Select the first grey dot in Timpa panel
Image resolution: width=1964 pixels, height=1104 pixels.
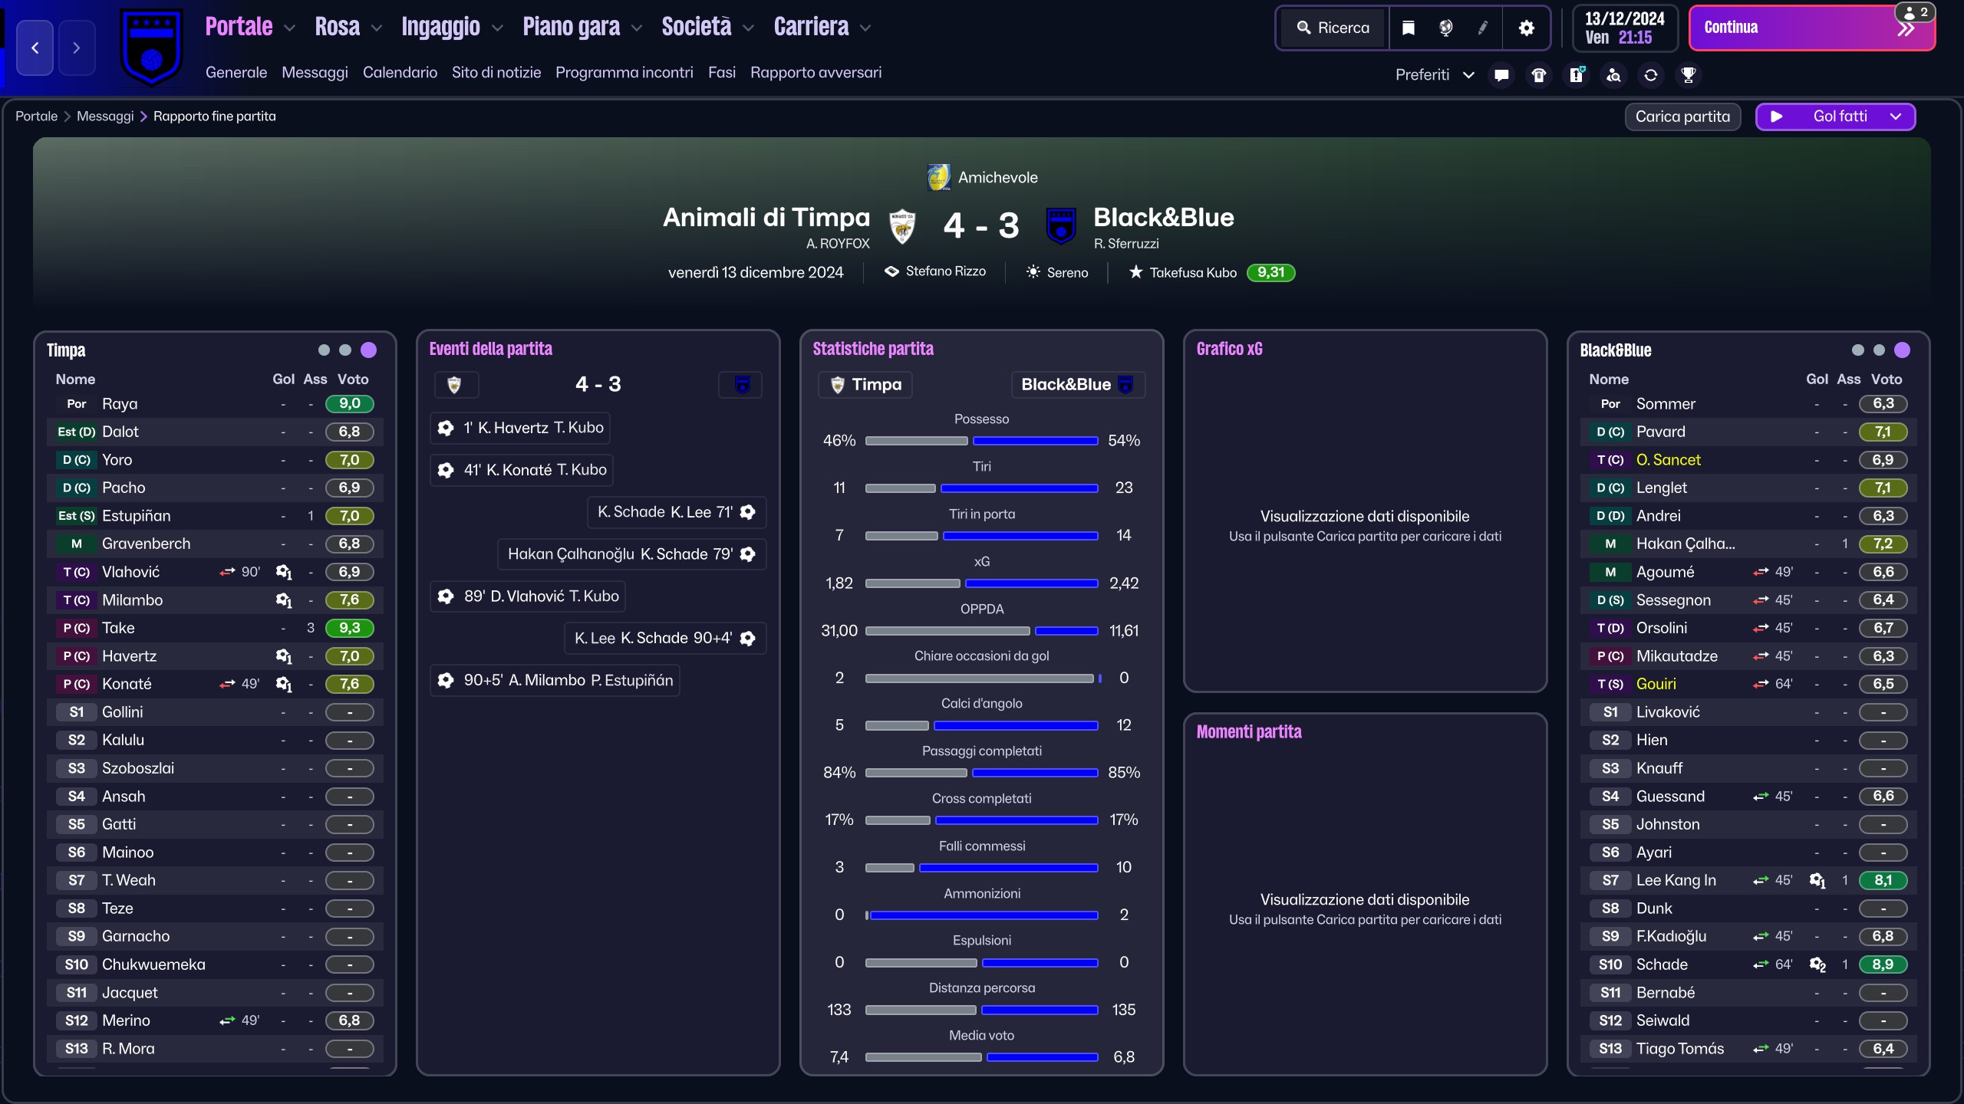point(324,350)
